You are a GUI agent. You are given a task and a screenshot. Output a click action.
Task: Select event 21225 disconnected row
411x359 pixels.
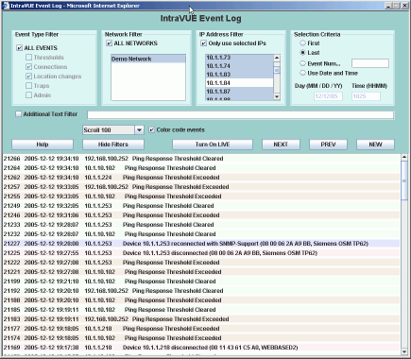tap(201, 253)
